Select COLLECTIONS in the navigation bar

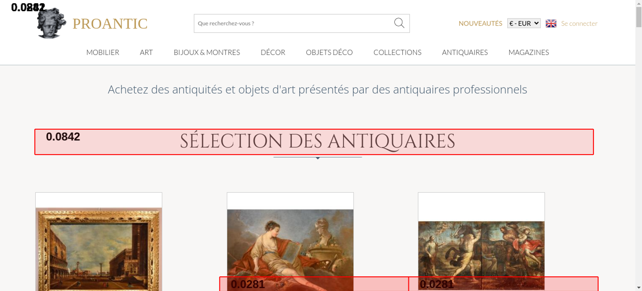(397, 52)
